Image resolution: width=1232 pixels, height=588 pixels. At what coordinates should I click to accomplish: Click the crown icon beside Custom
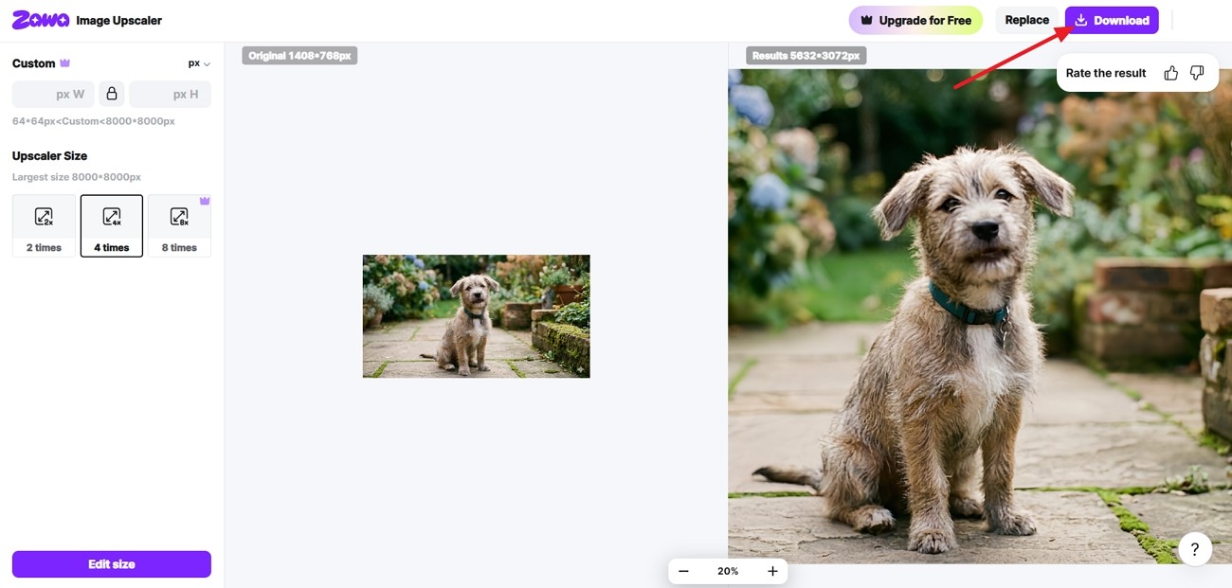pos(65,63)
